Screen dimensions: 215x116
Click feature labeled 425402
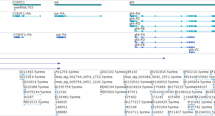[x=131, y=97]
